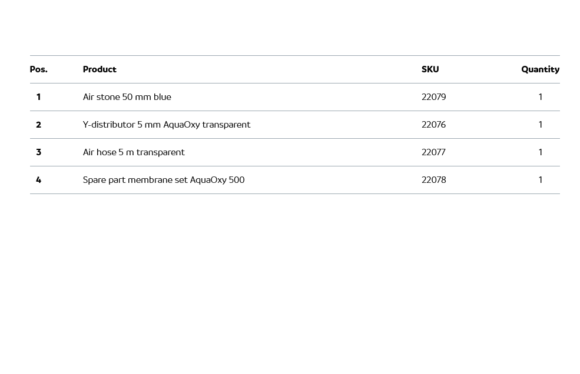Select position number 4 row marker

pos(38,180)
